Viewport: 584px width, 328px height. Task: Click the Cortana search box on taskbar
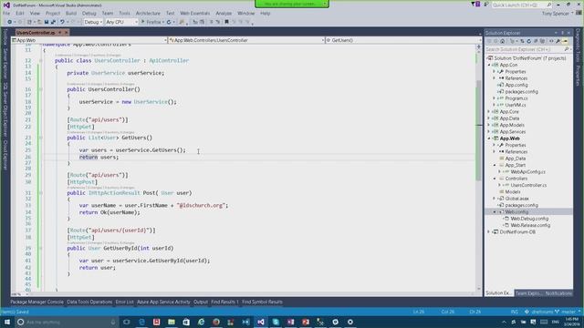coord(67,322)
